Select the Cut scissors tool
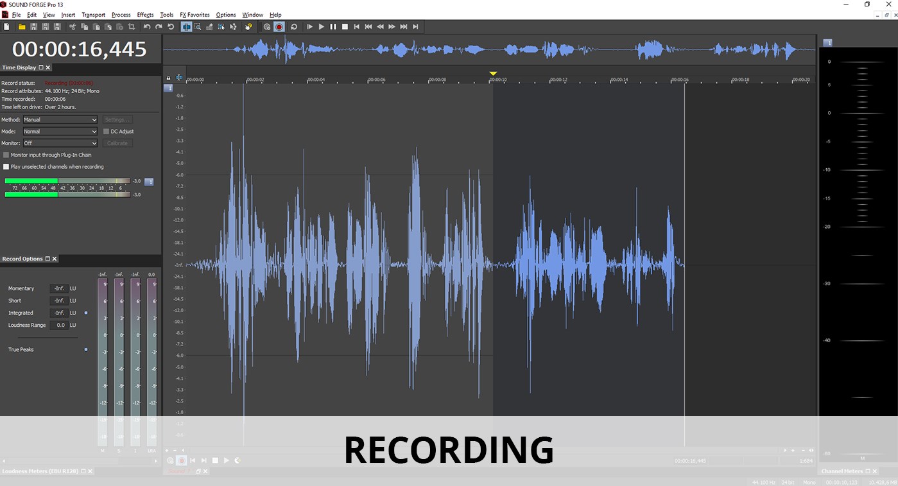The width and height of the screenshot is (898, 486). click(73, 26)
